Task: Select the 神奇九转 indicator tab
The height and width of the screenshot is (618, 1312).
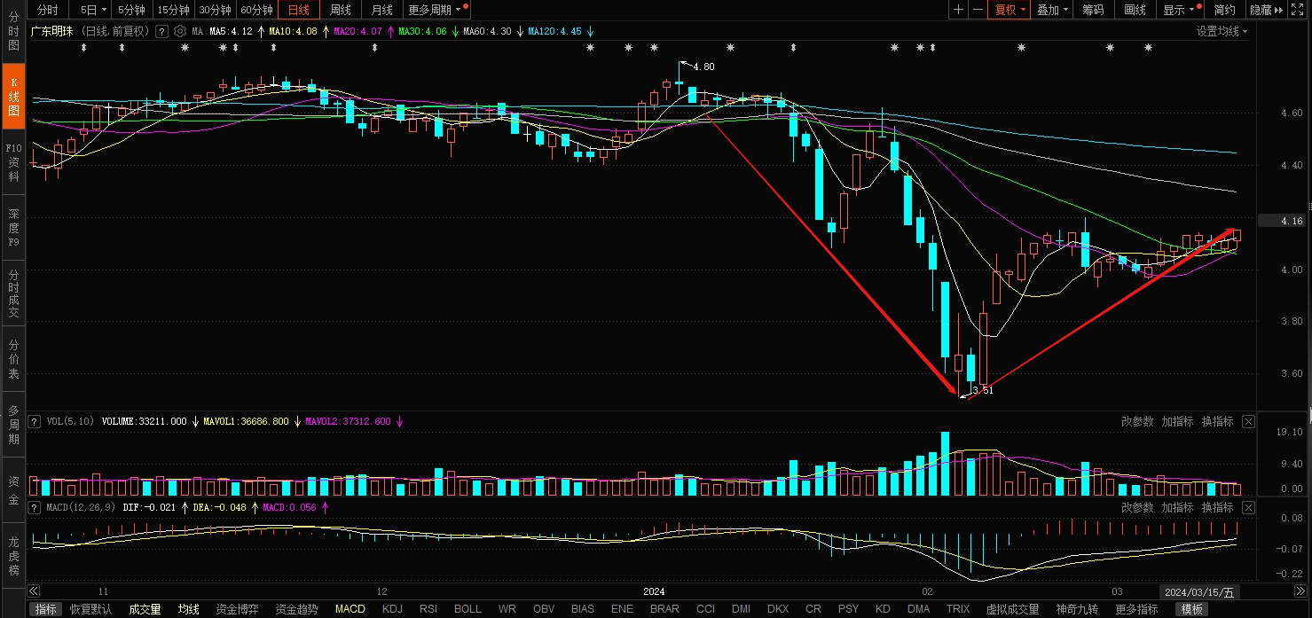Action: coord(1077,609)
